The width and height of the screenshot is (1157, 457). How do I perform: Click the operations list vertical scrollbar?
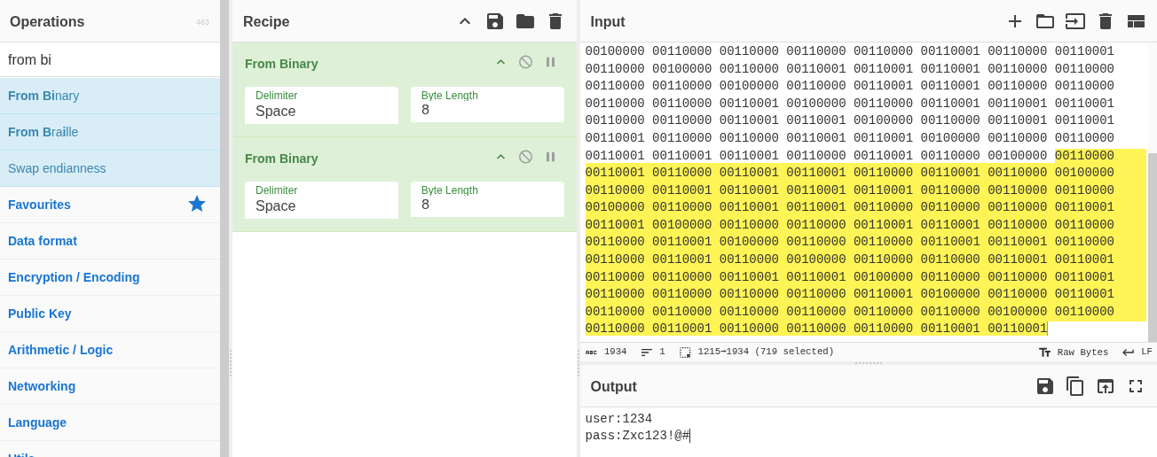coord(224,228)
